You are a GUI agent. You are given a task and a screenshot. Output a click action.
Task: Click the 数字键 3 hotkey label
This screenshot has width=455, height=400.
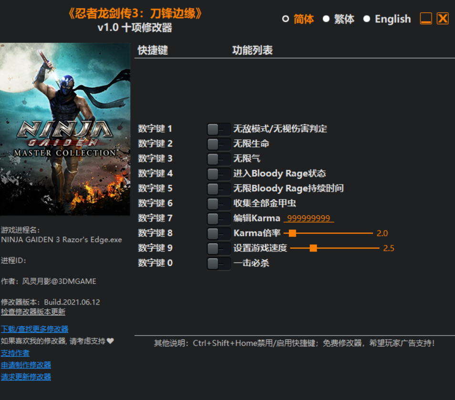coord(155,158)
